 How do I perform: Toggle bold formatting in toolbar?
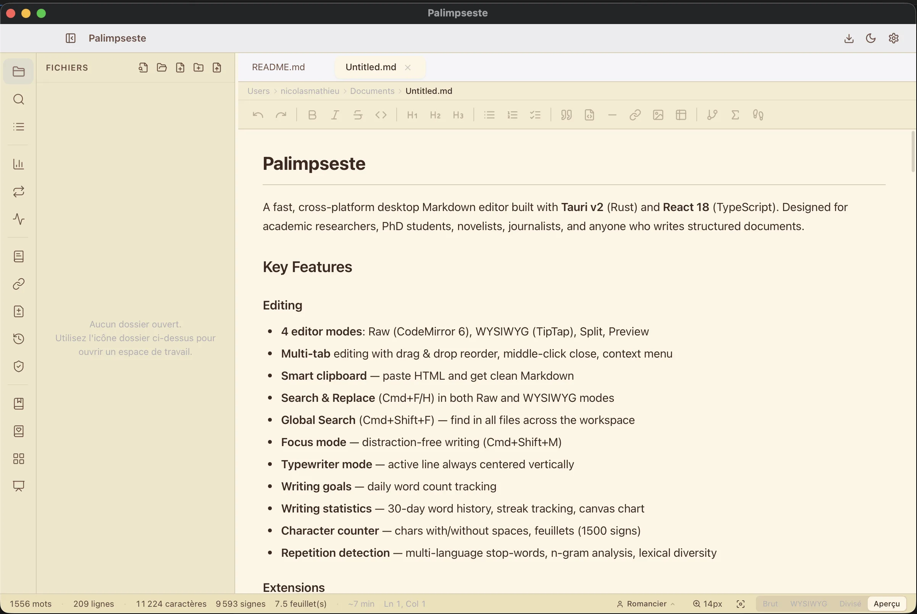coord(312,115)
